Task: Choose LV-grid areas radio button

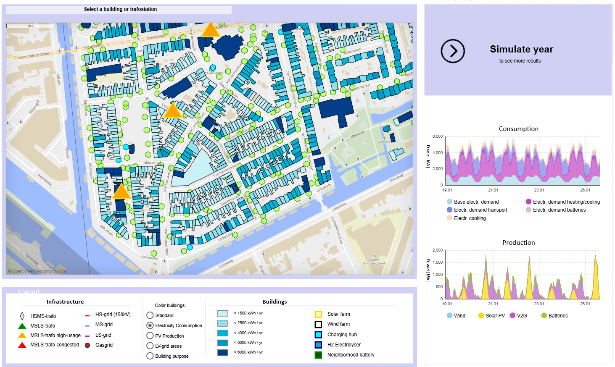Action: (x=150, y=346)
